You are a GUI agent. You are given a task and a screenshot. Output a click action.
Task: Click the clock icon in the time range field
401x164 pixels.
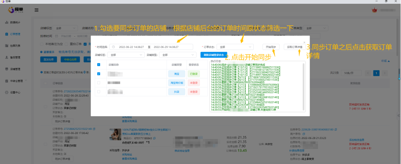click(113, 47)
